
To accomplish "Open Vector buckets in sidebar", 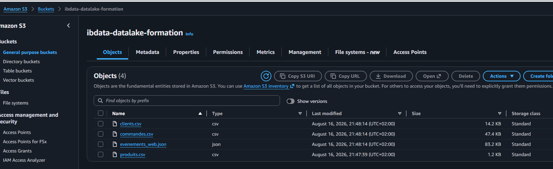I will 18,80.
